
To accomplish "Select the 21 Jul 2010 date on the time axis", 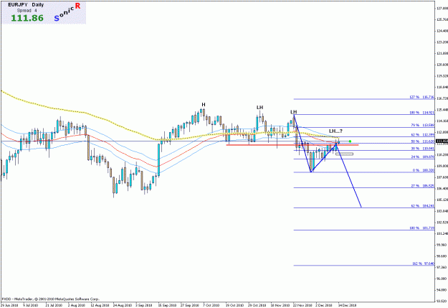I will click(54, 305).
